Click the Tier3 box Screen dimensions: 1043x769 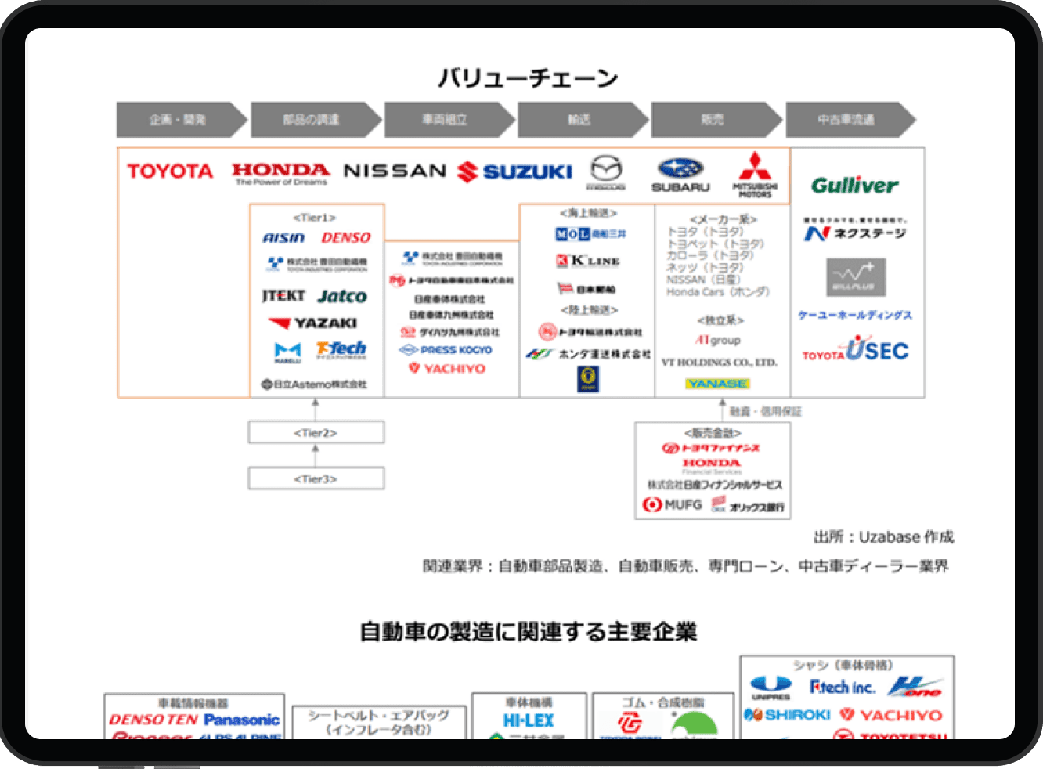[316, 478]
